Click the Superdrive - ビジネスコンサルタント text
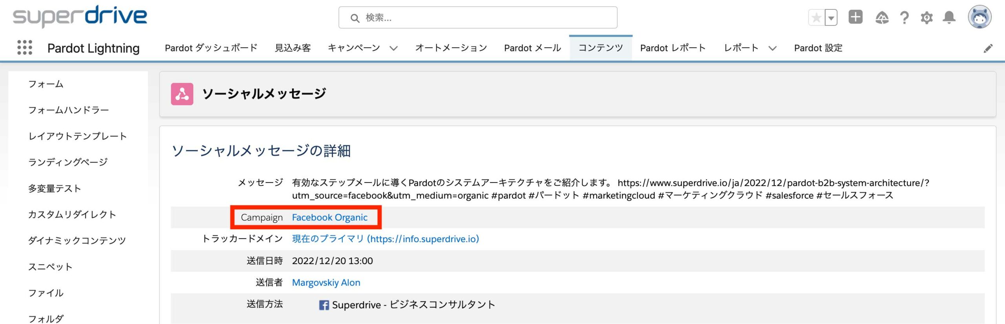The image size is (1005, 324). pyautogui.click(x=413, y=305)
